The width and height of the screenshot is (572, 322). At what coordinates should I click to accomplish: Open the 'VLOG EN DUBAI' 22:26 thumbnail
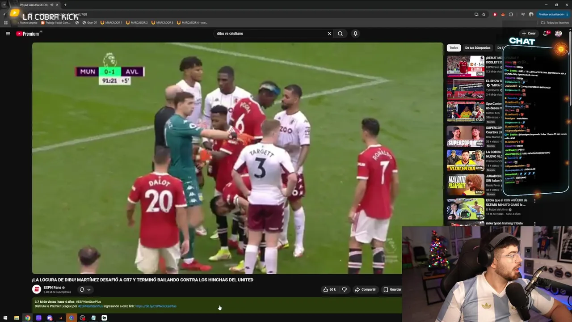coord(465,160)
